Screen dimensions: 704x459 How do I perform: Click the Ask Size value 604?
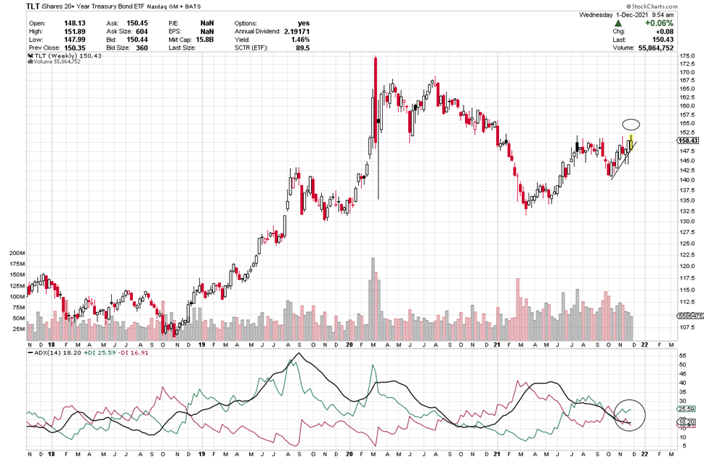142,32
